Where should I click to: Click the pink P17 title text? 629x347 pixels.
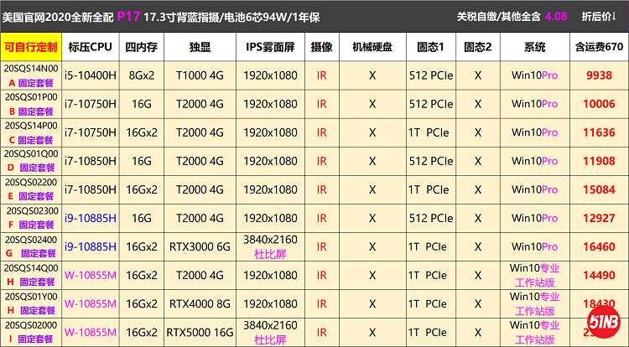[x=128, y=15]
